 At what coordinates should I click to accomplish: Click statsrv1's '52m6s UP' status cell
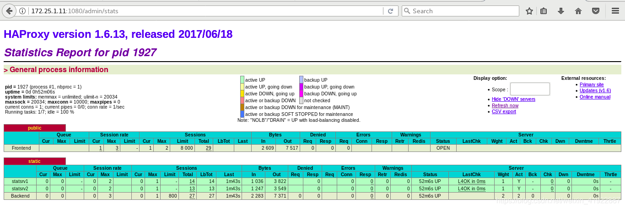click(x=430, y=181)
